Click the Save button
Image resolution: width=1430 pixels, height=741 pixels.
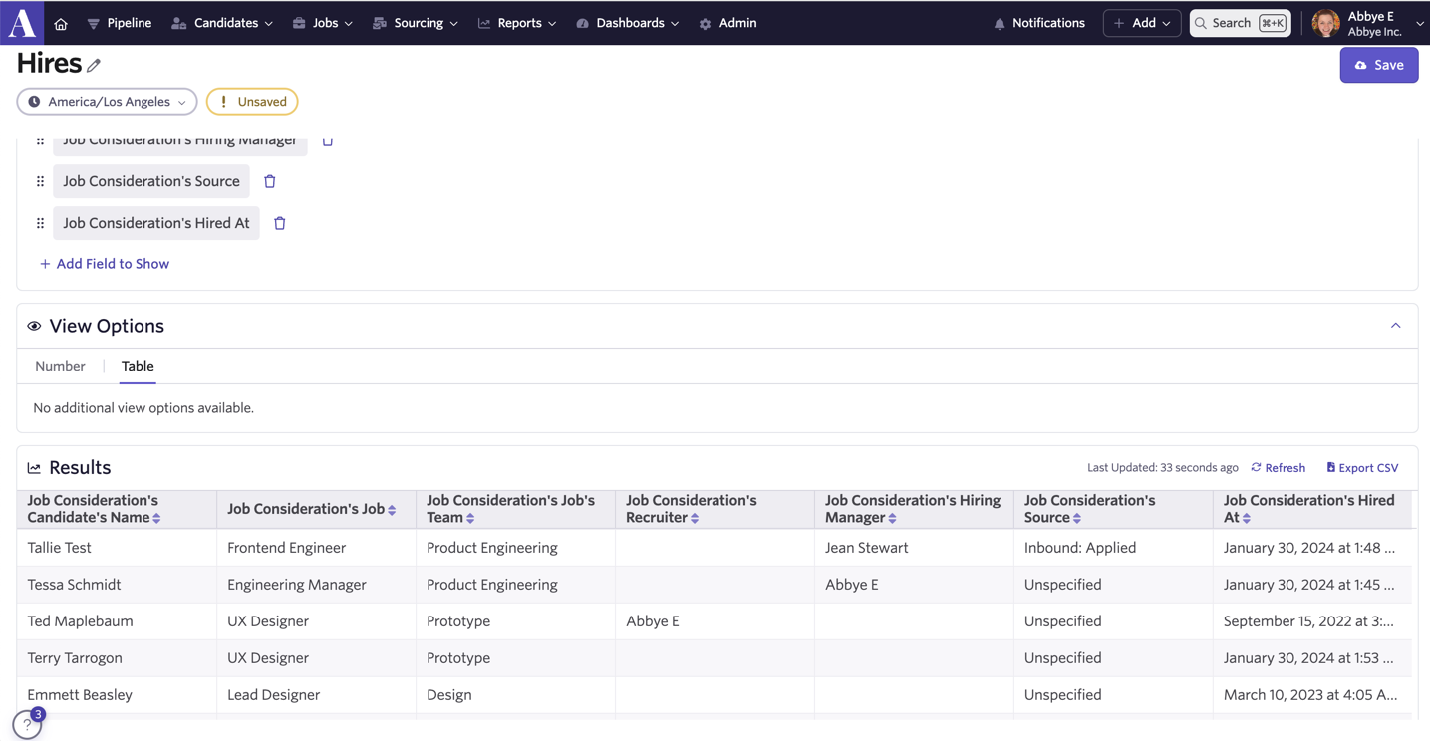(x=1379, y=65)
